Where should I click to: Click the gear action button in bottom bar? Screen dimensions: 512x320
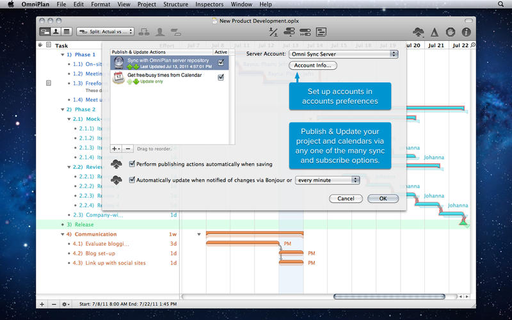pyautogui.click(x=66, y=304)
